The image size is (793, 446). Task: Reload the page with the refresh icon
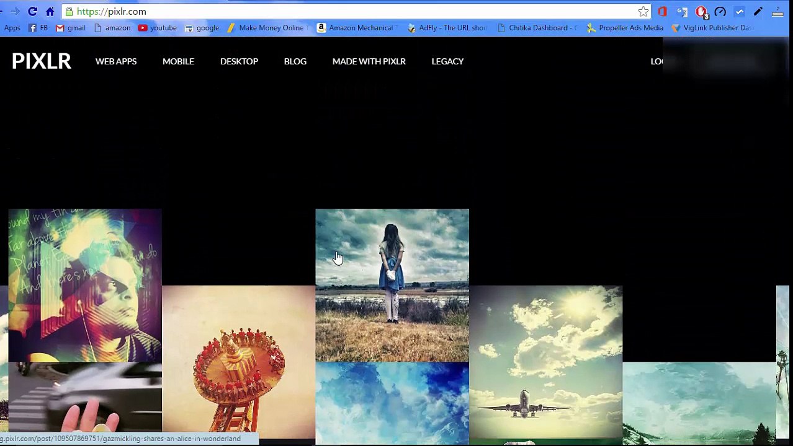(32, 11)
